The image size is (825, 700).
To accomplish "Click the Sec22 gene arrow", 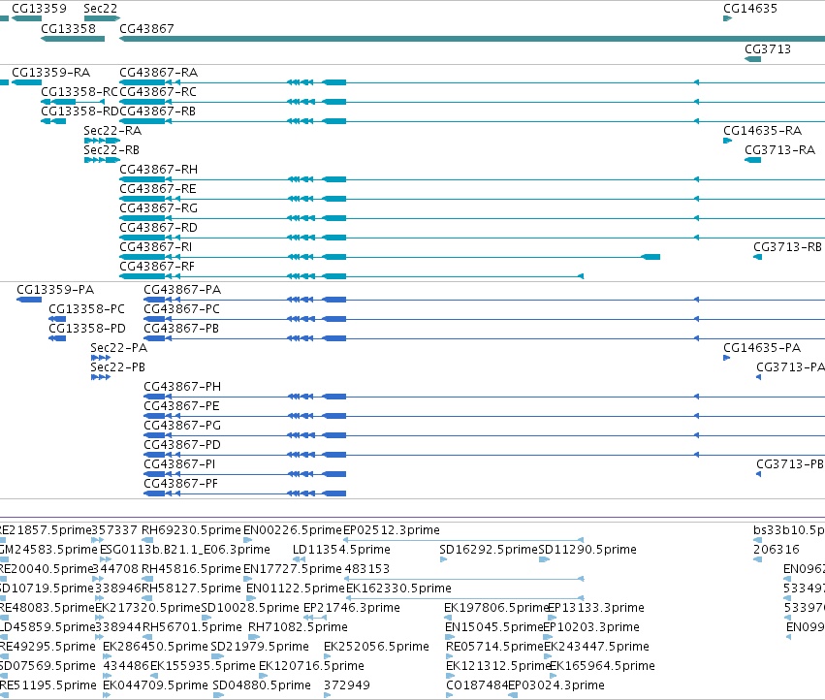I will point(102,18).
